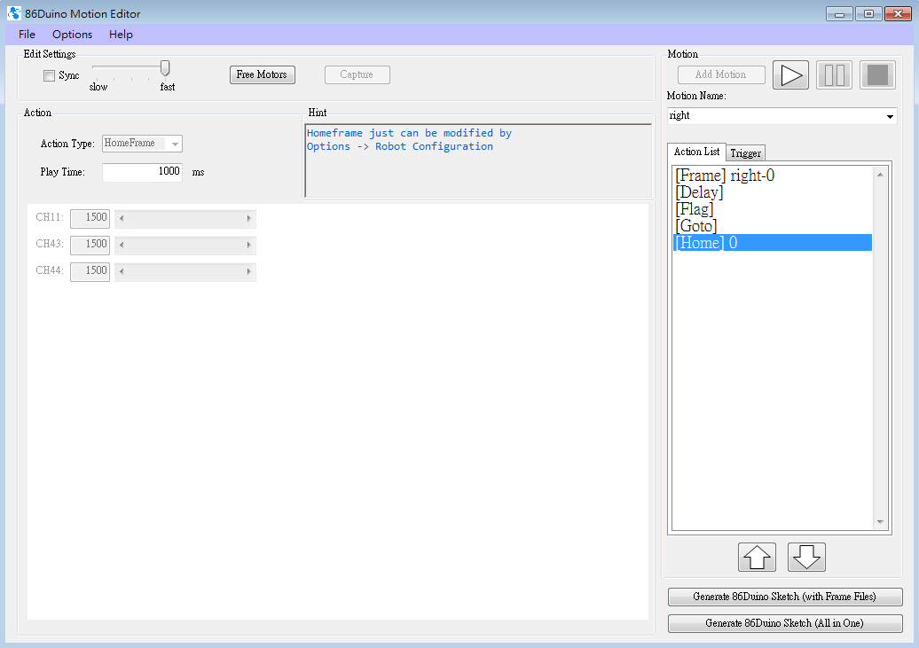Enable the Sync checkbox

coord(50,75)
